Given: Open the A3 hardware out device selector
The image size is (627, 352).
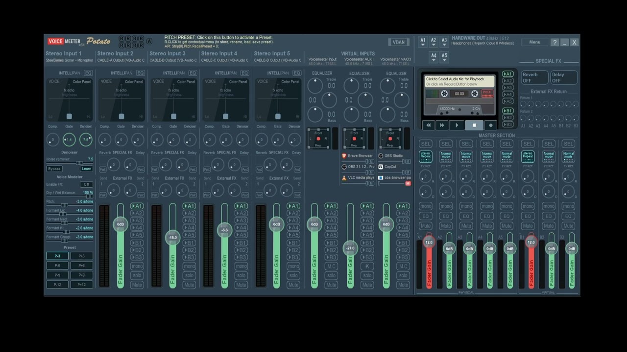Looking at the screenshot, I should (444, 42).
